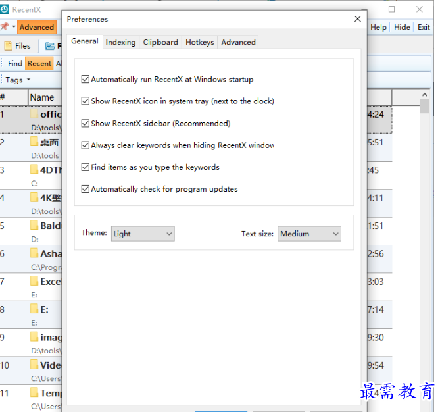Viewport: 440px width, 412px height.
Task: Click folder icon of the E: row
Action: point(34,309)
